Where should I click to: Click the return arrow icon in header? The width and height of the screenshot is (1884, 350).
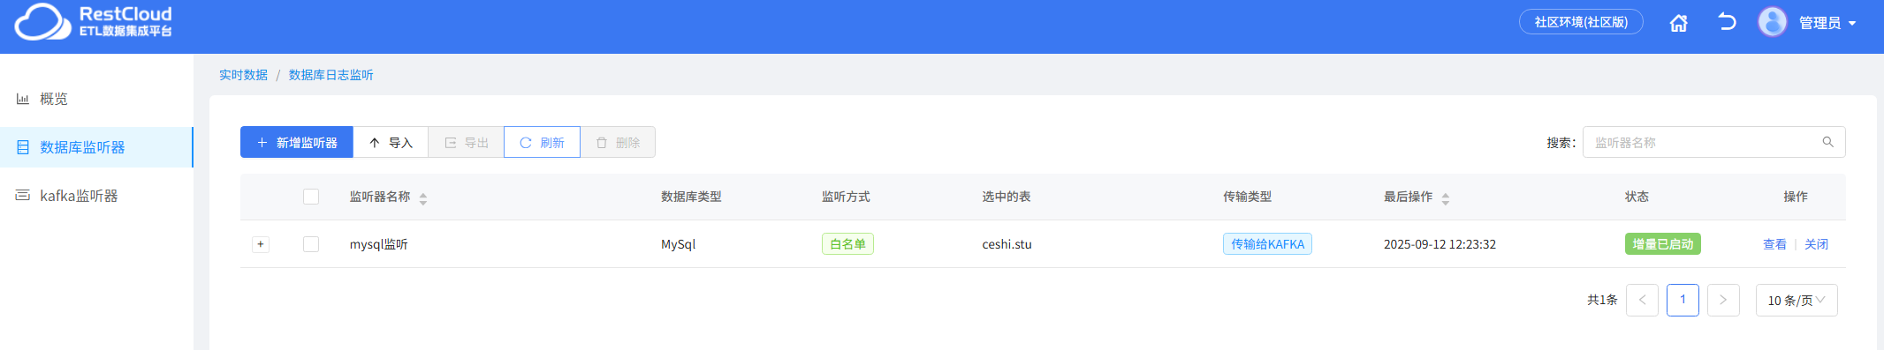click(x=1727, y=22)
